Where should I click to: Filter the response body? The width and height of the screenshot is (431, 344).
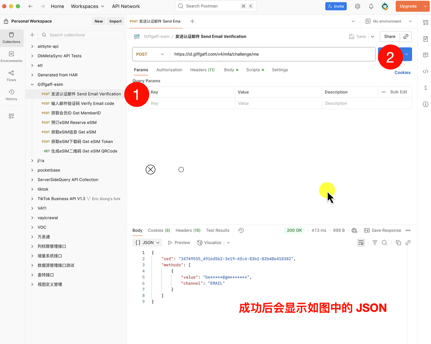coord(375,243)
